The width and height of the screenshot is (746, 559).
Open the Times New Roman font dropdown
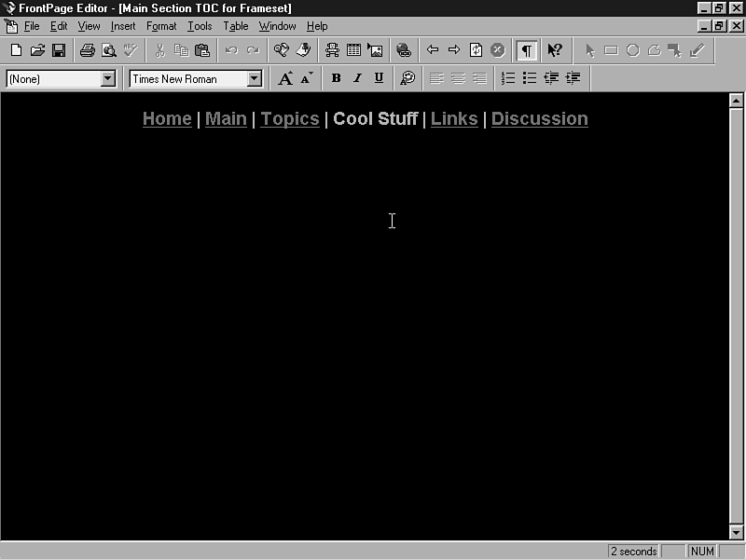254,79
